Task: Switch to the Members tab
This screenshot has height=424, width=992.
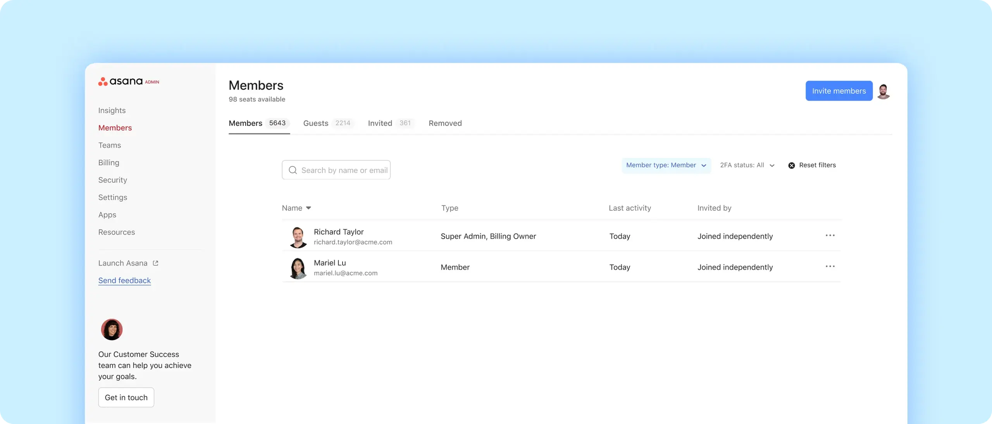Action: click(259, 123)
